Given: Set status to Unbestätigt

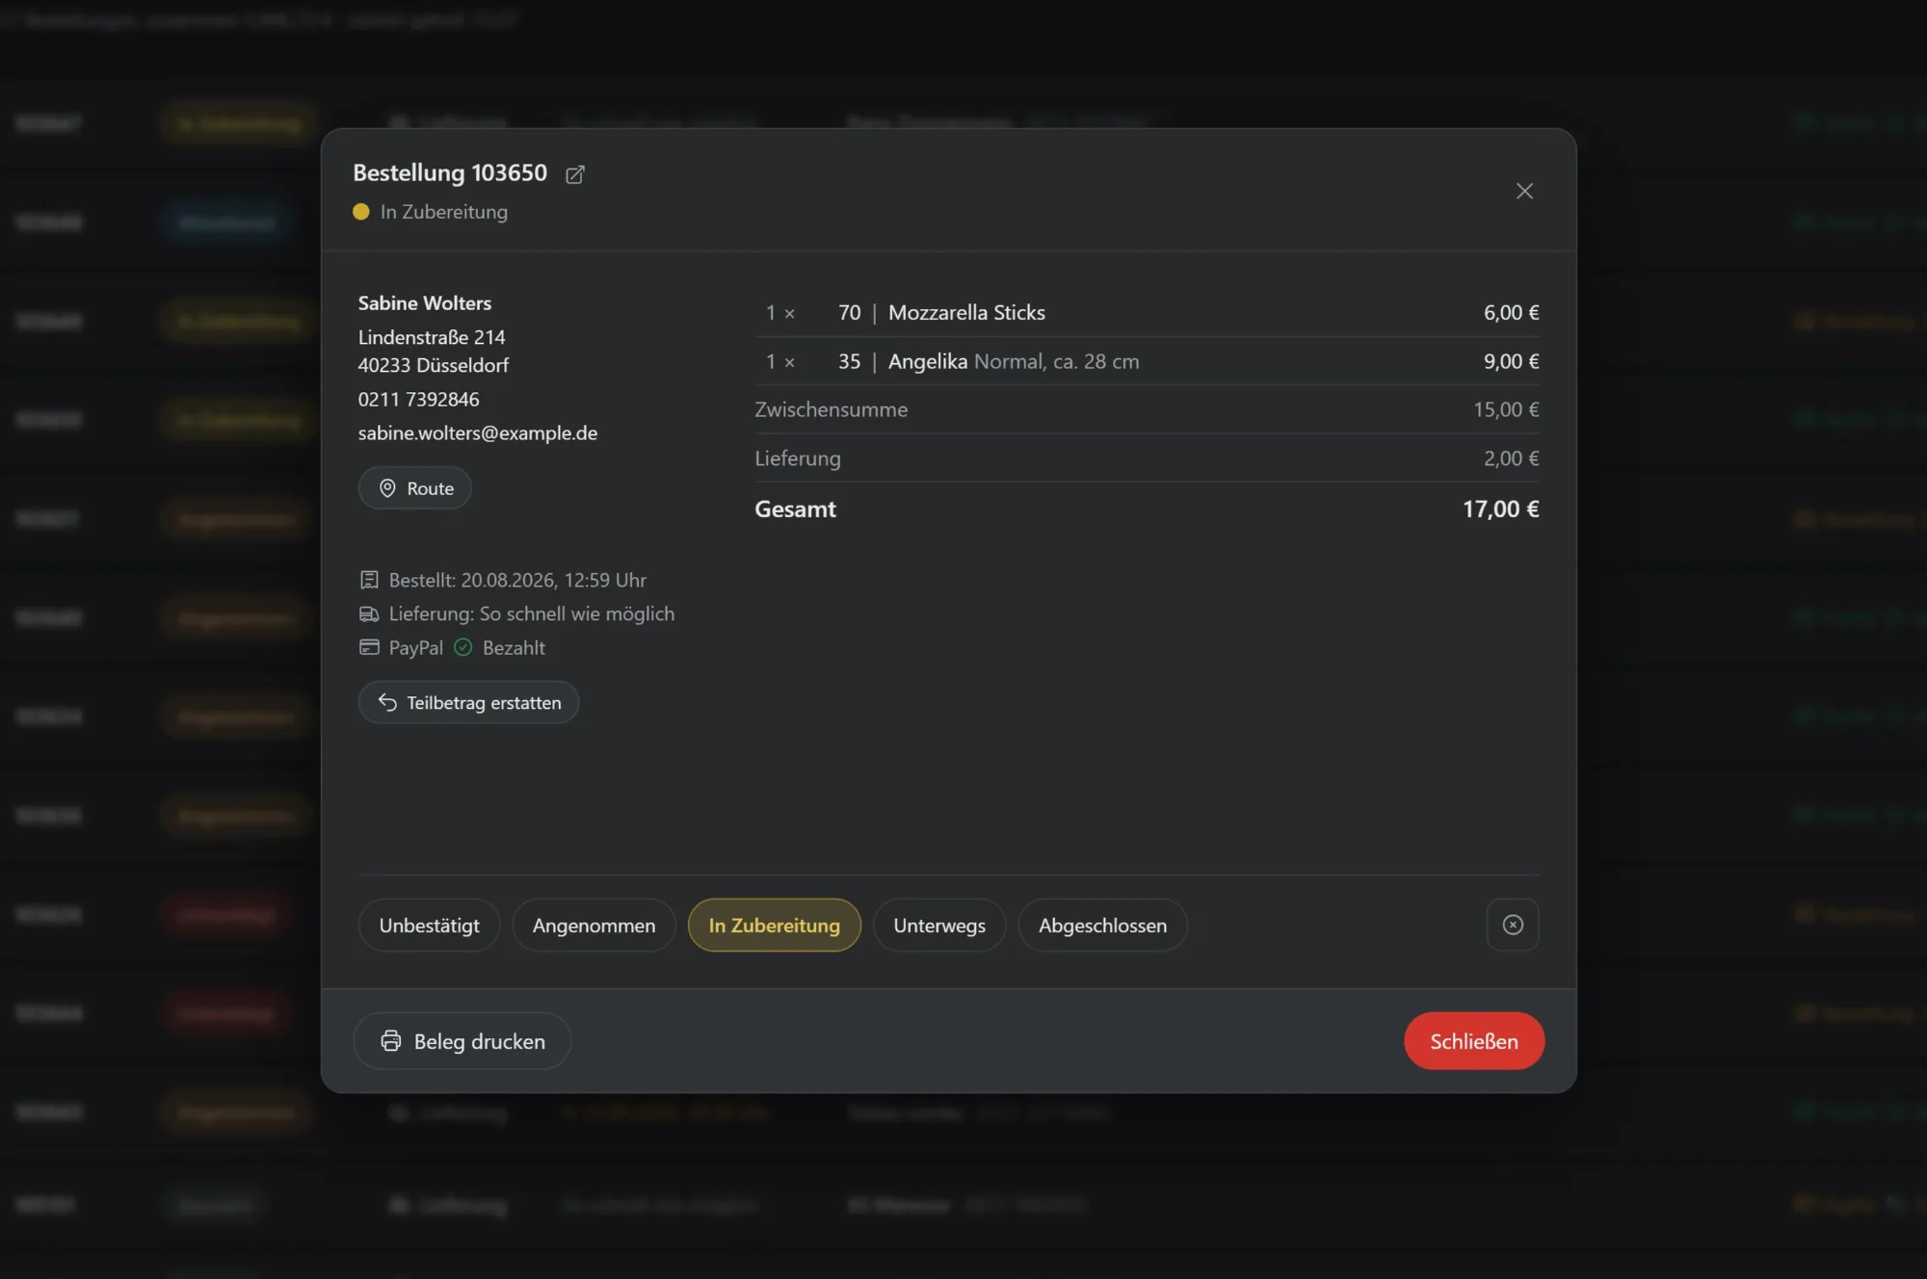Looking at the screenshot, I should point(429,925).
